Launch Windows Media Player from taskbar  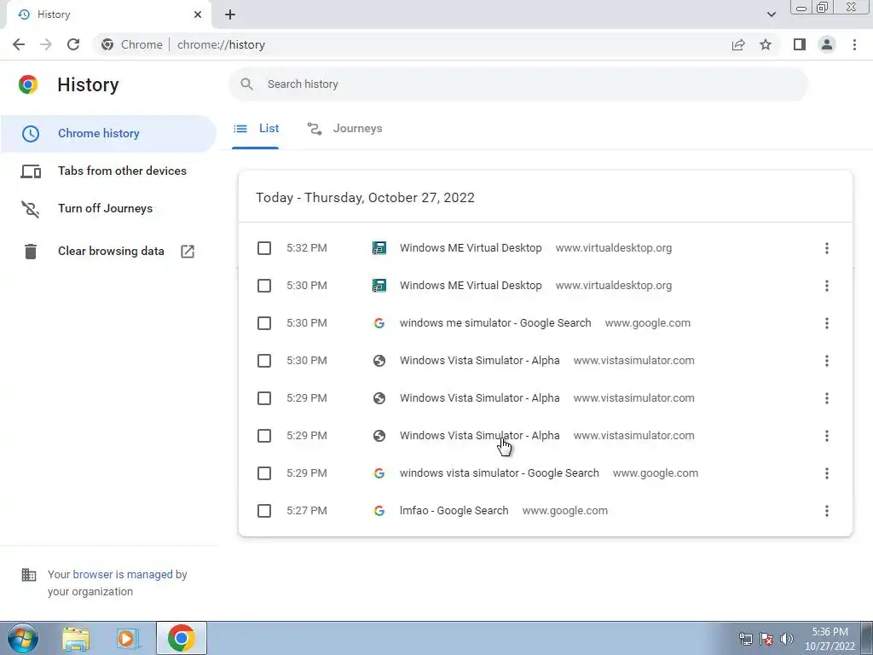point(128,639)
